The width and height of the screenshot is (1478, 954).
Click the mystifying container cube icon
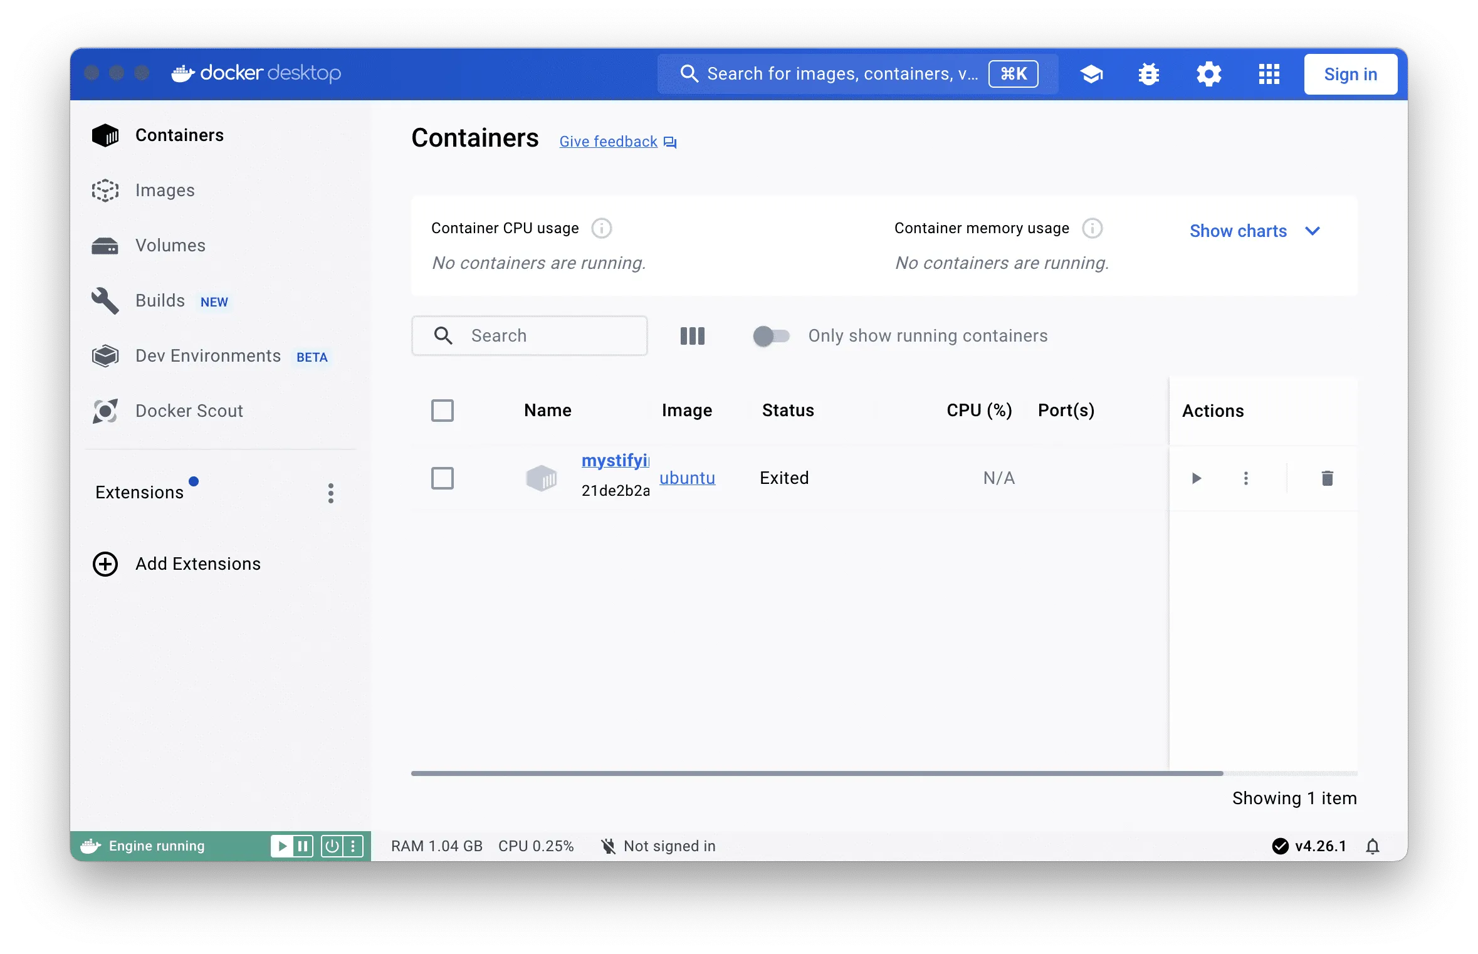[541, 478]
